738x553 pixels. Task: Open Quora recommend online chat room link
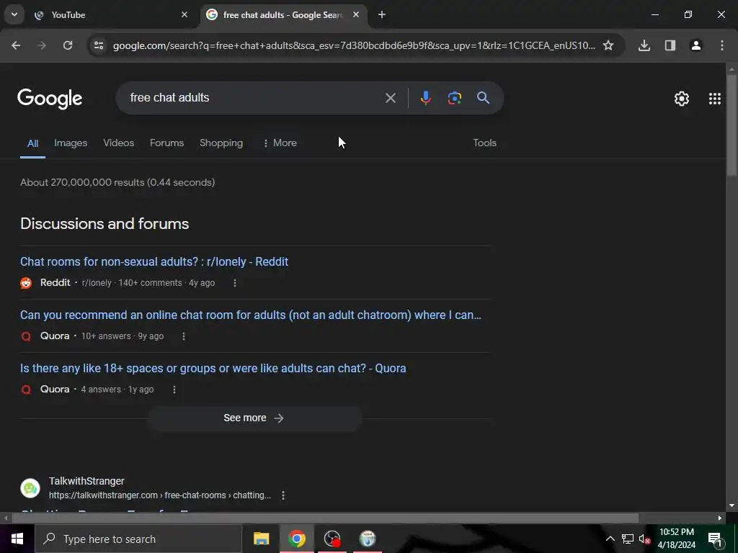click(x=250, y=315)
